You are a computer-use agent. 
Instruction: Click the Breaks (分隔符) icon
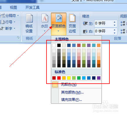[x=2, y=15]
